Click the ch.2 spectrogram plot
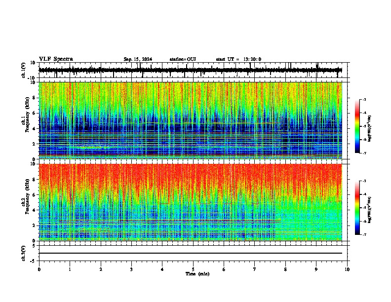The width and height of the screenshot is (391, 302). pos(191,202)
